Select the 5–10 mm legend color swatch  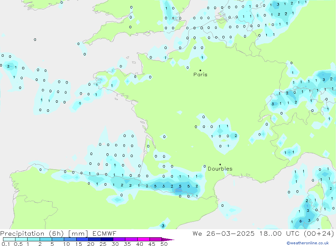58,239
